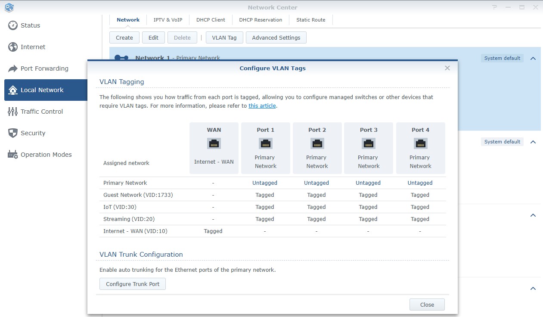Click the Traffic Control sliders icon

click(x=13, y=112)
